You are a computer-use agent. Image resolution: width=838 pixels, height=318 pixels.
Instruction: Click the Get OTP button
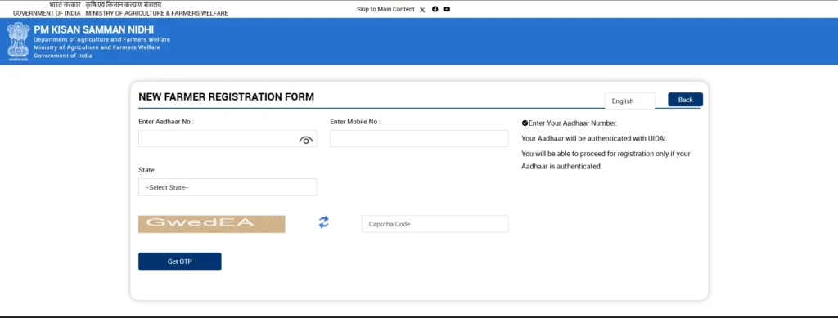click(179, 262)
